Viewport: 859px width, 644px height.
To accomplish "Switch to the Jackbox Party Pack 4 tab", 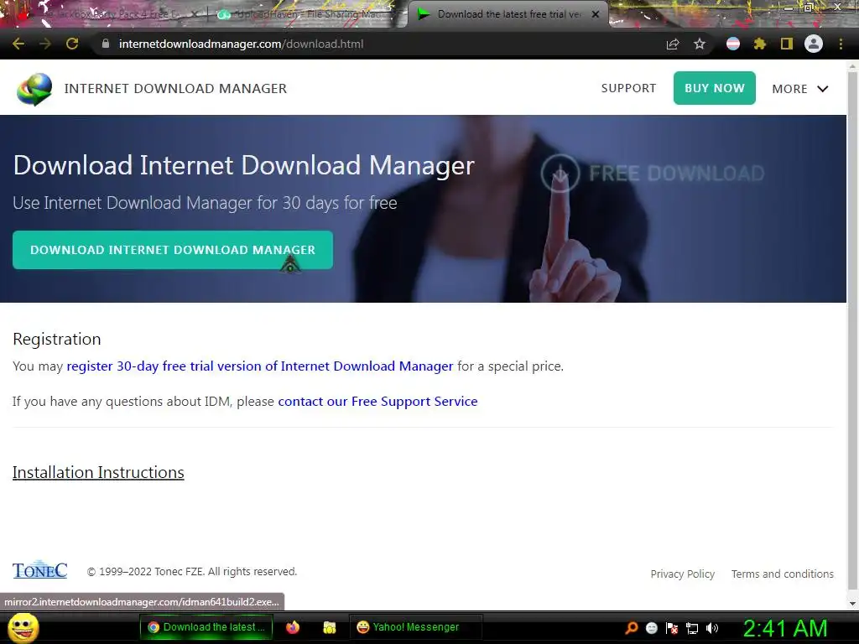I will coord(104,15).
